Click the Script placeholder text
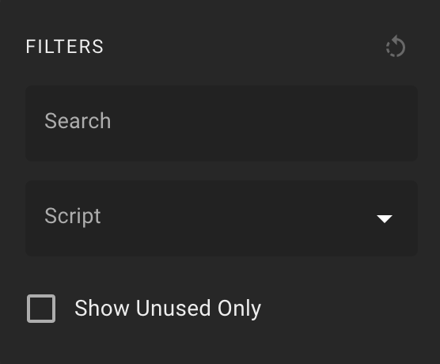The width and height of the screenshot is (440, 364). pos(73,216)
